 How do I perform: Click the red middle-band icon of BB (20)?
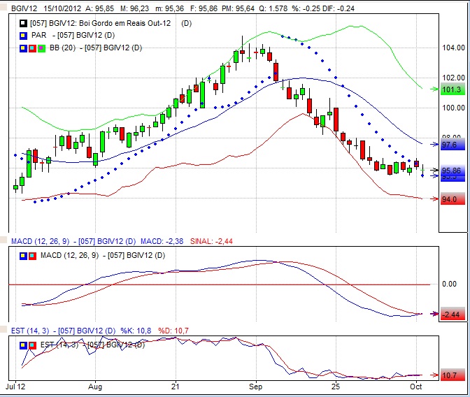pyautogui.click(x=32, y=48)
